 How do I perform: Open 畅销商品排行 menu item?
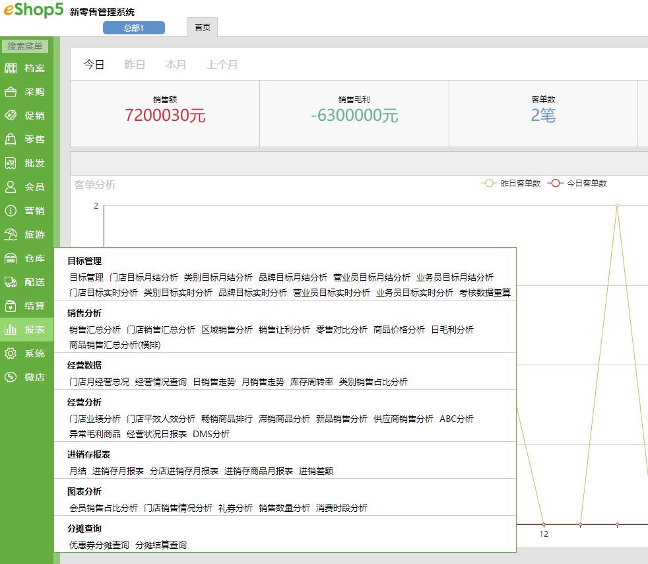click(x=227, y=419)
